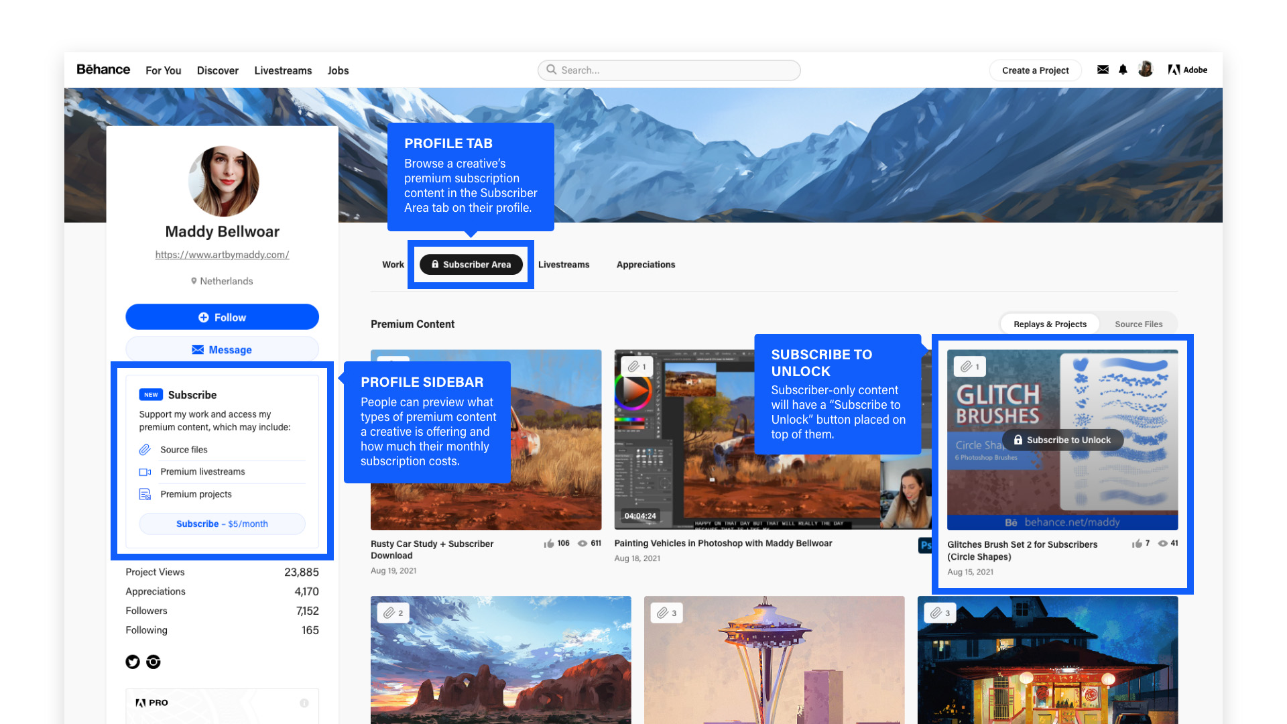
Task: Click the attachment badge on Glitch Brushes card
Action: tap(970, 367)
